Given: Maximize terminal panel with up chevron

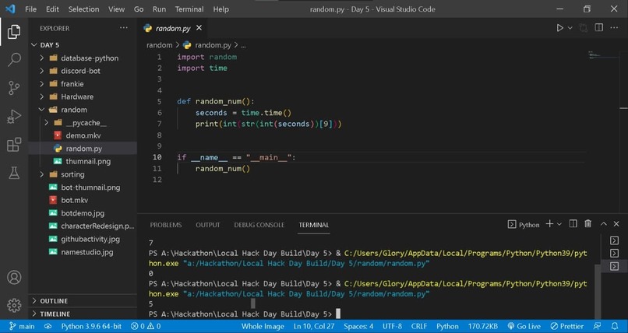Looking at the screenshot, I should (x=604, y=224).
